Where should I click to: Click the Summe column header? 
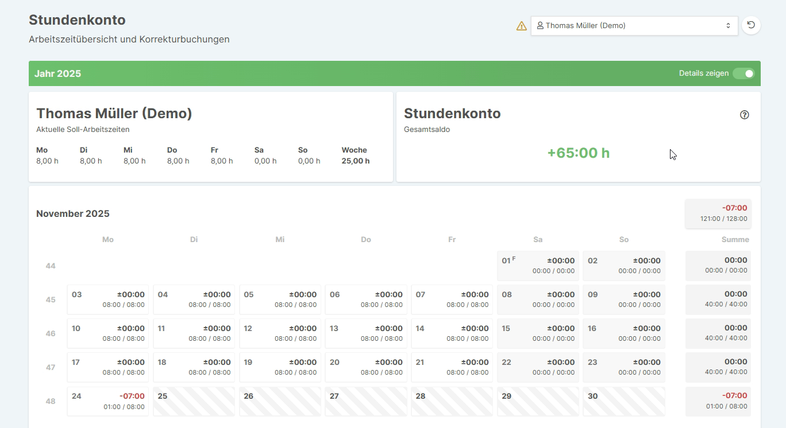pyautogui.click(x=735, y=239)
